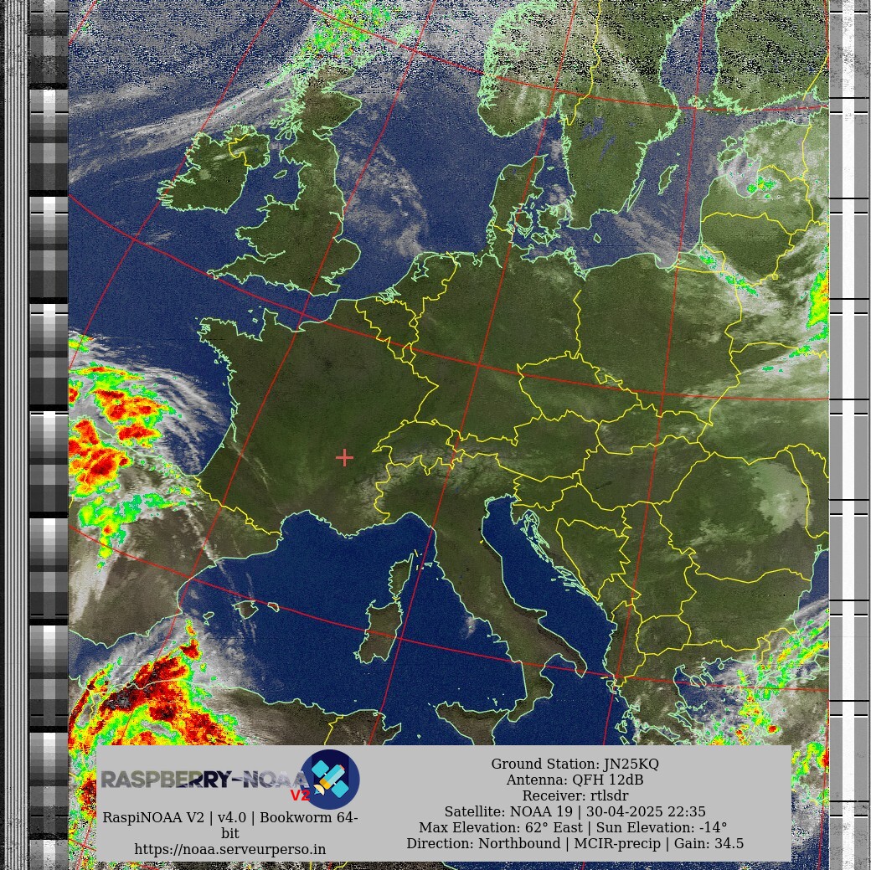Click the "Ground Station: JN25KQ" text
Screen dimensions: 871x870
point(575,764)
